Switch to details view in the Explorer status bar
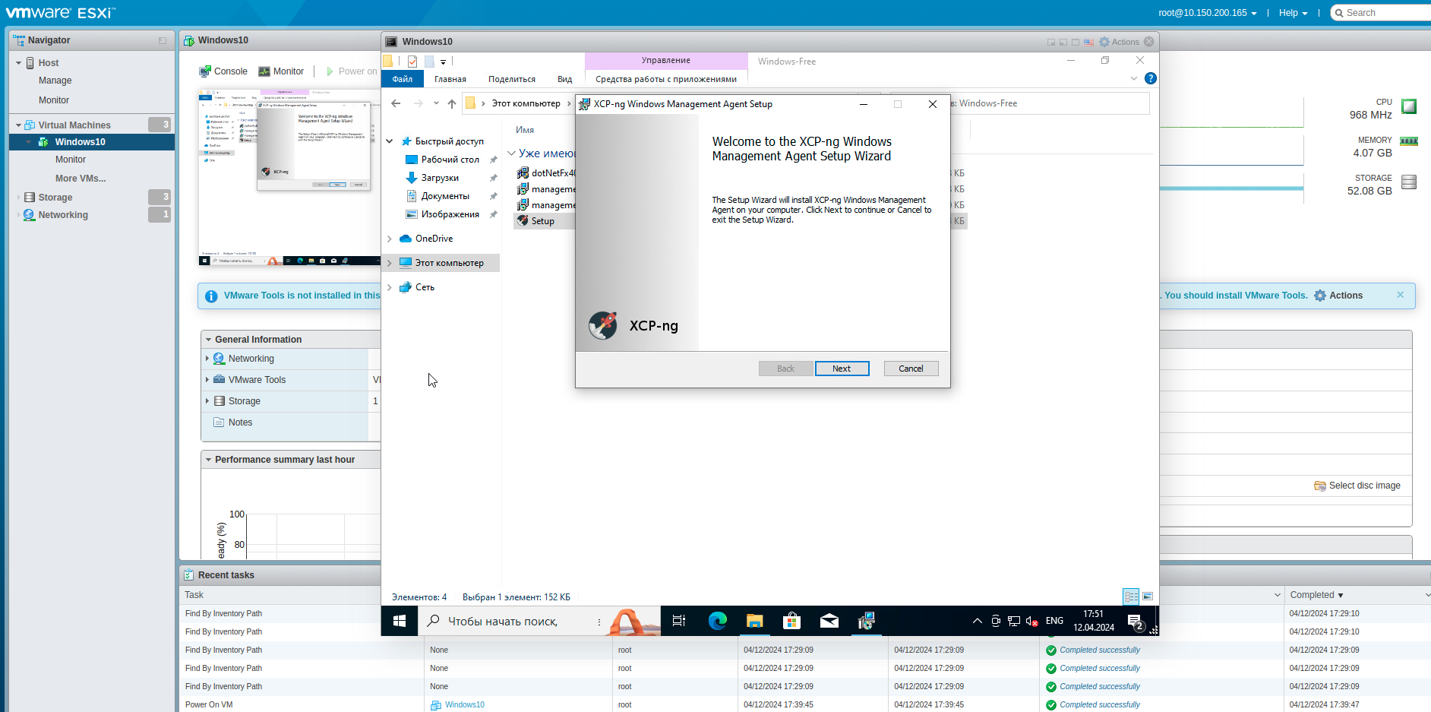The height and width of the screenshot is (712, 1431). [1131, 596]
